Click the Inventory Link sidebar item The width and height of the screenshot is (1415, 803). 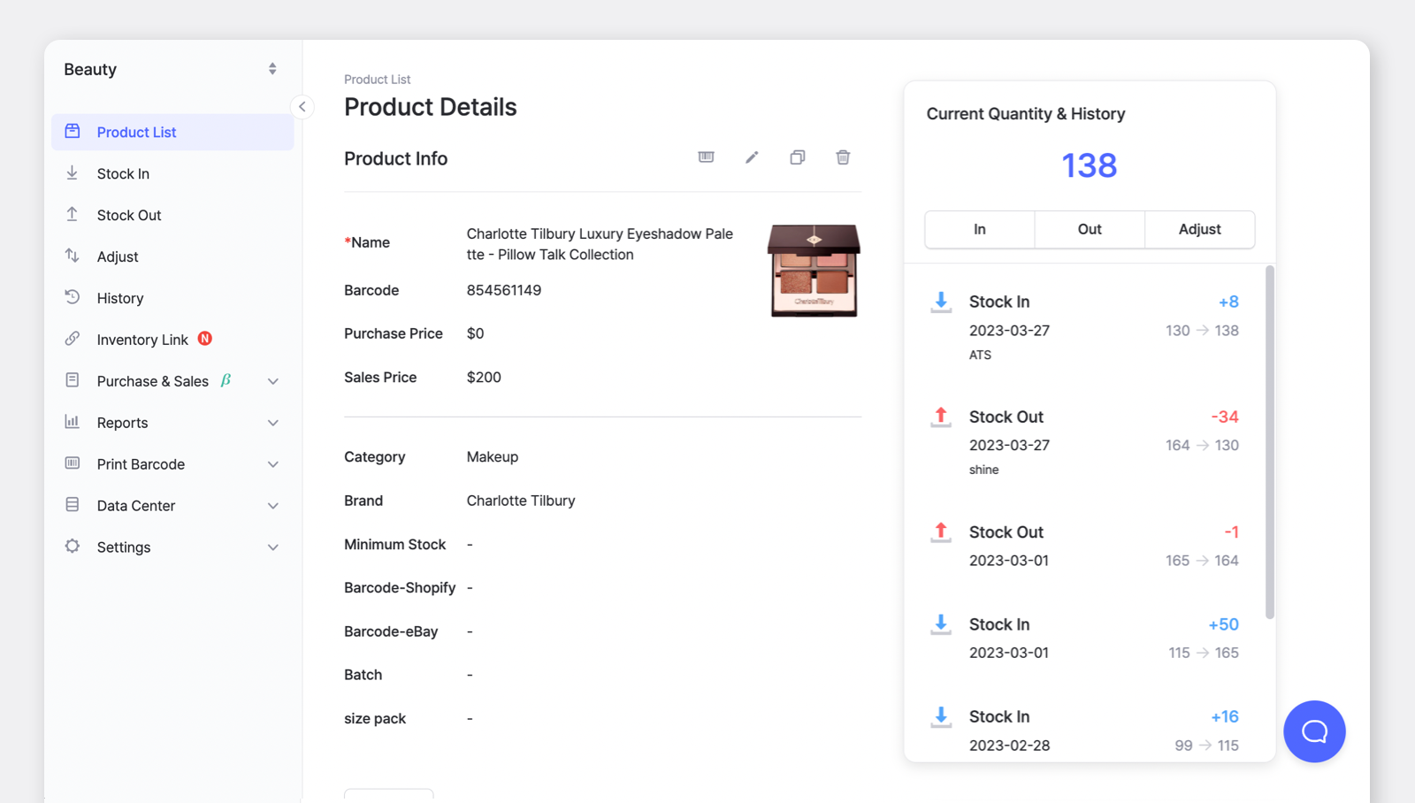point(141,339)
